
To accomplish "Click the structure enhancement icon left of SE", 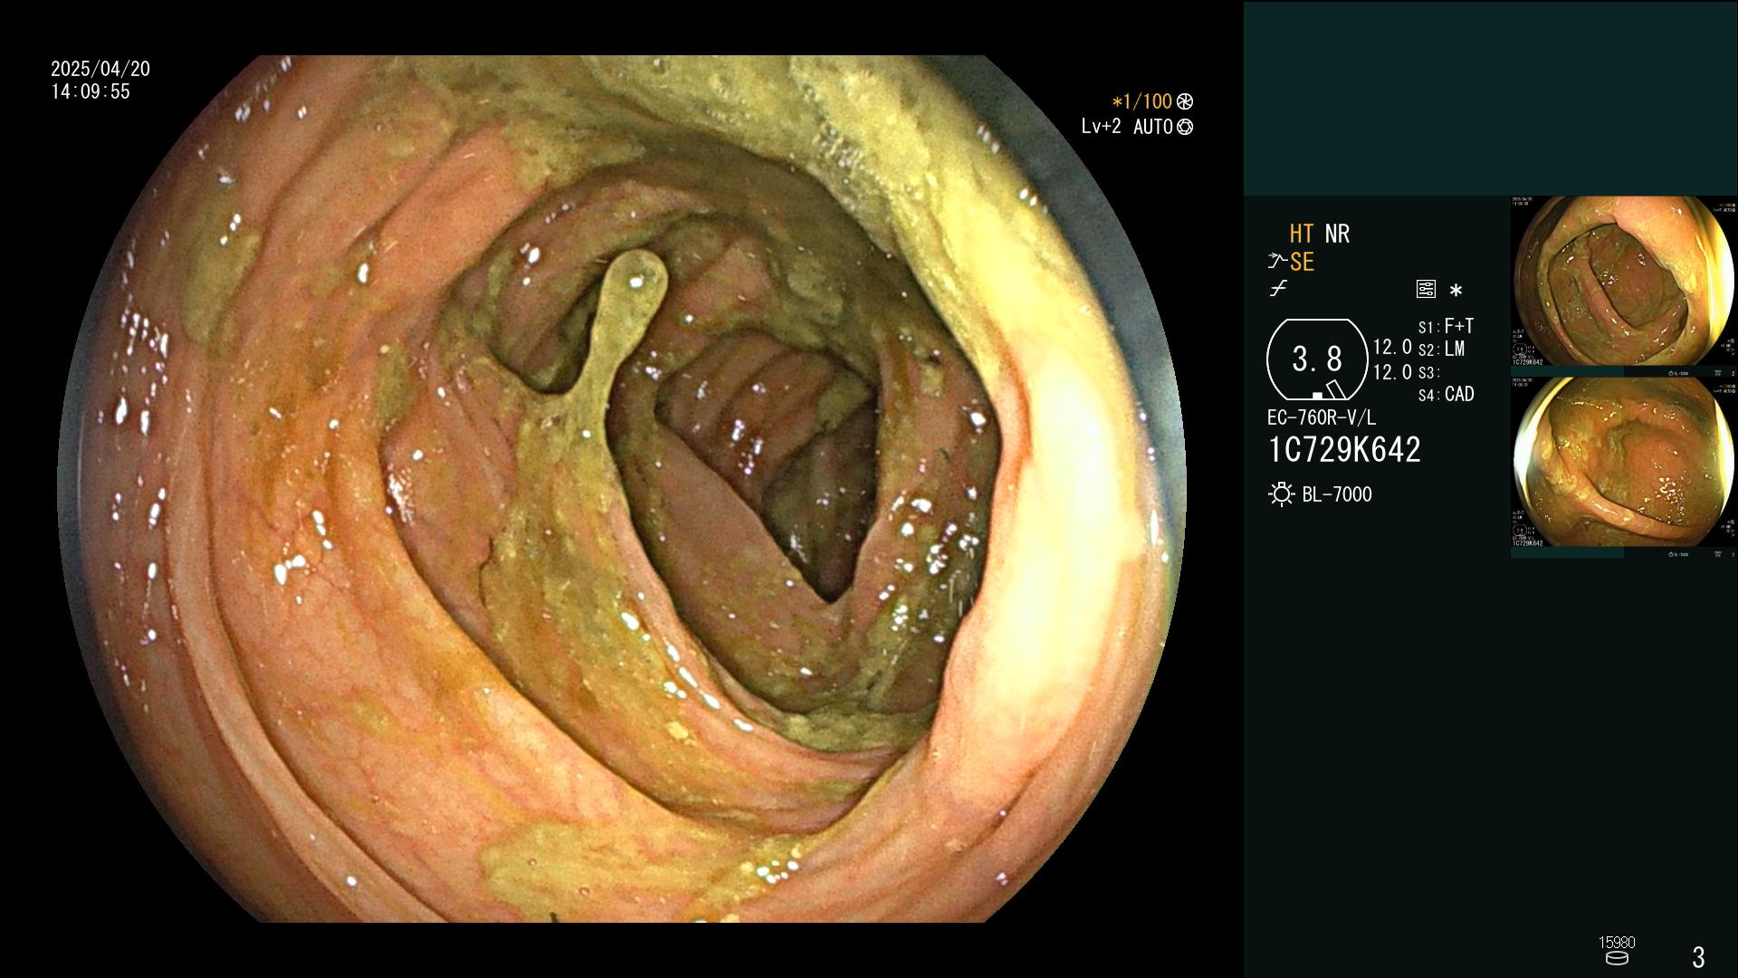I will (1277, 262).
